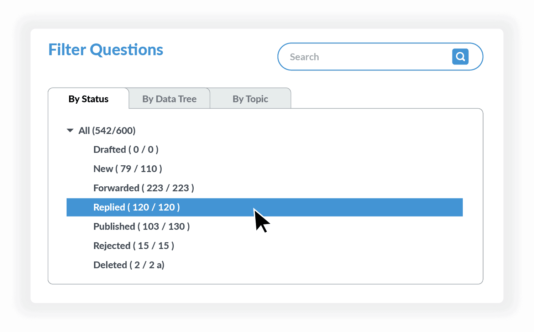Choose the Forwarded ( 223 / 223 ) status
Image resolution: width=534 pixels, height=332 pixels.
[143, 188]
